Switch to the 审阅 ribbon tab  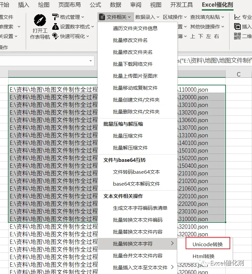136,5
